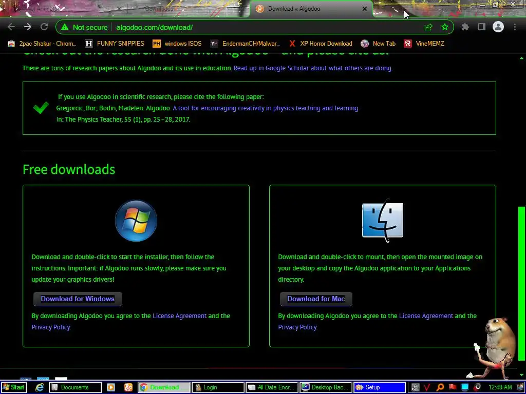Switch to the Login taskbar window
Screen dimensions: 526x394
coord(218,387)
